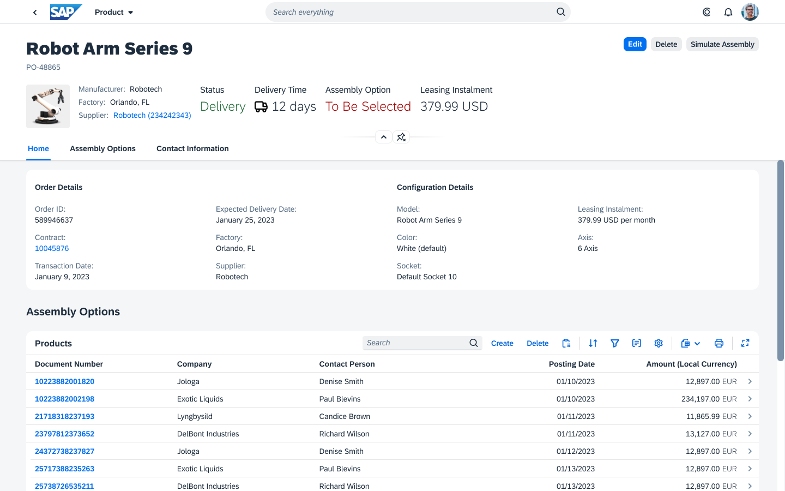Open document 23797812373652

tap(64, 434)
